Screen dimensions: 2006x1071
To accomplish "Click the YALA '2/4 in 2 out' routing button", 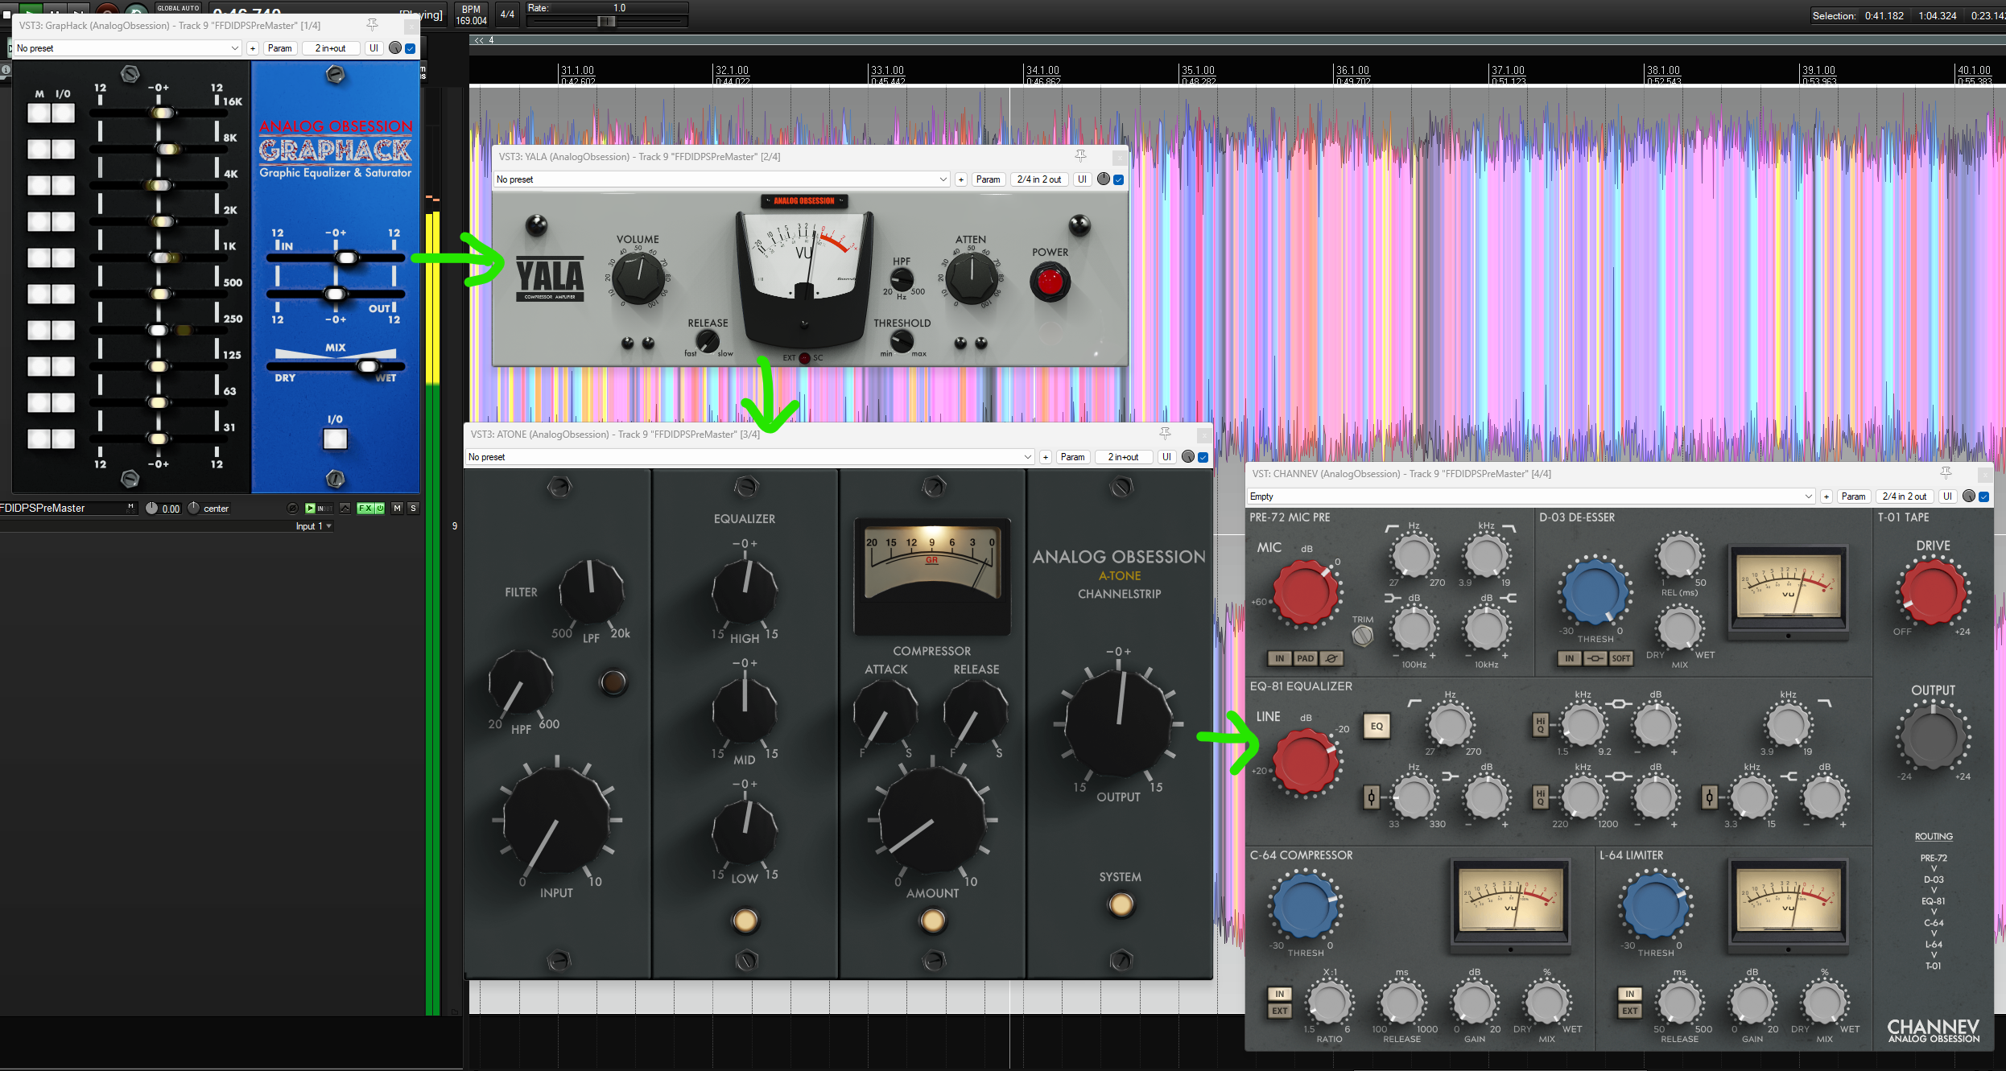I will click(x=1038, y=179).
